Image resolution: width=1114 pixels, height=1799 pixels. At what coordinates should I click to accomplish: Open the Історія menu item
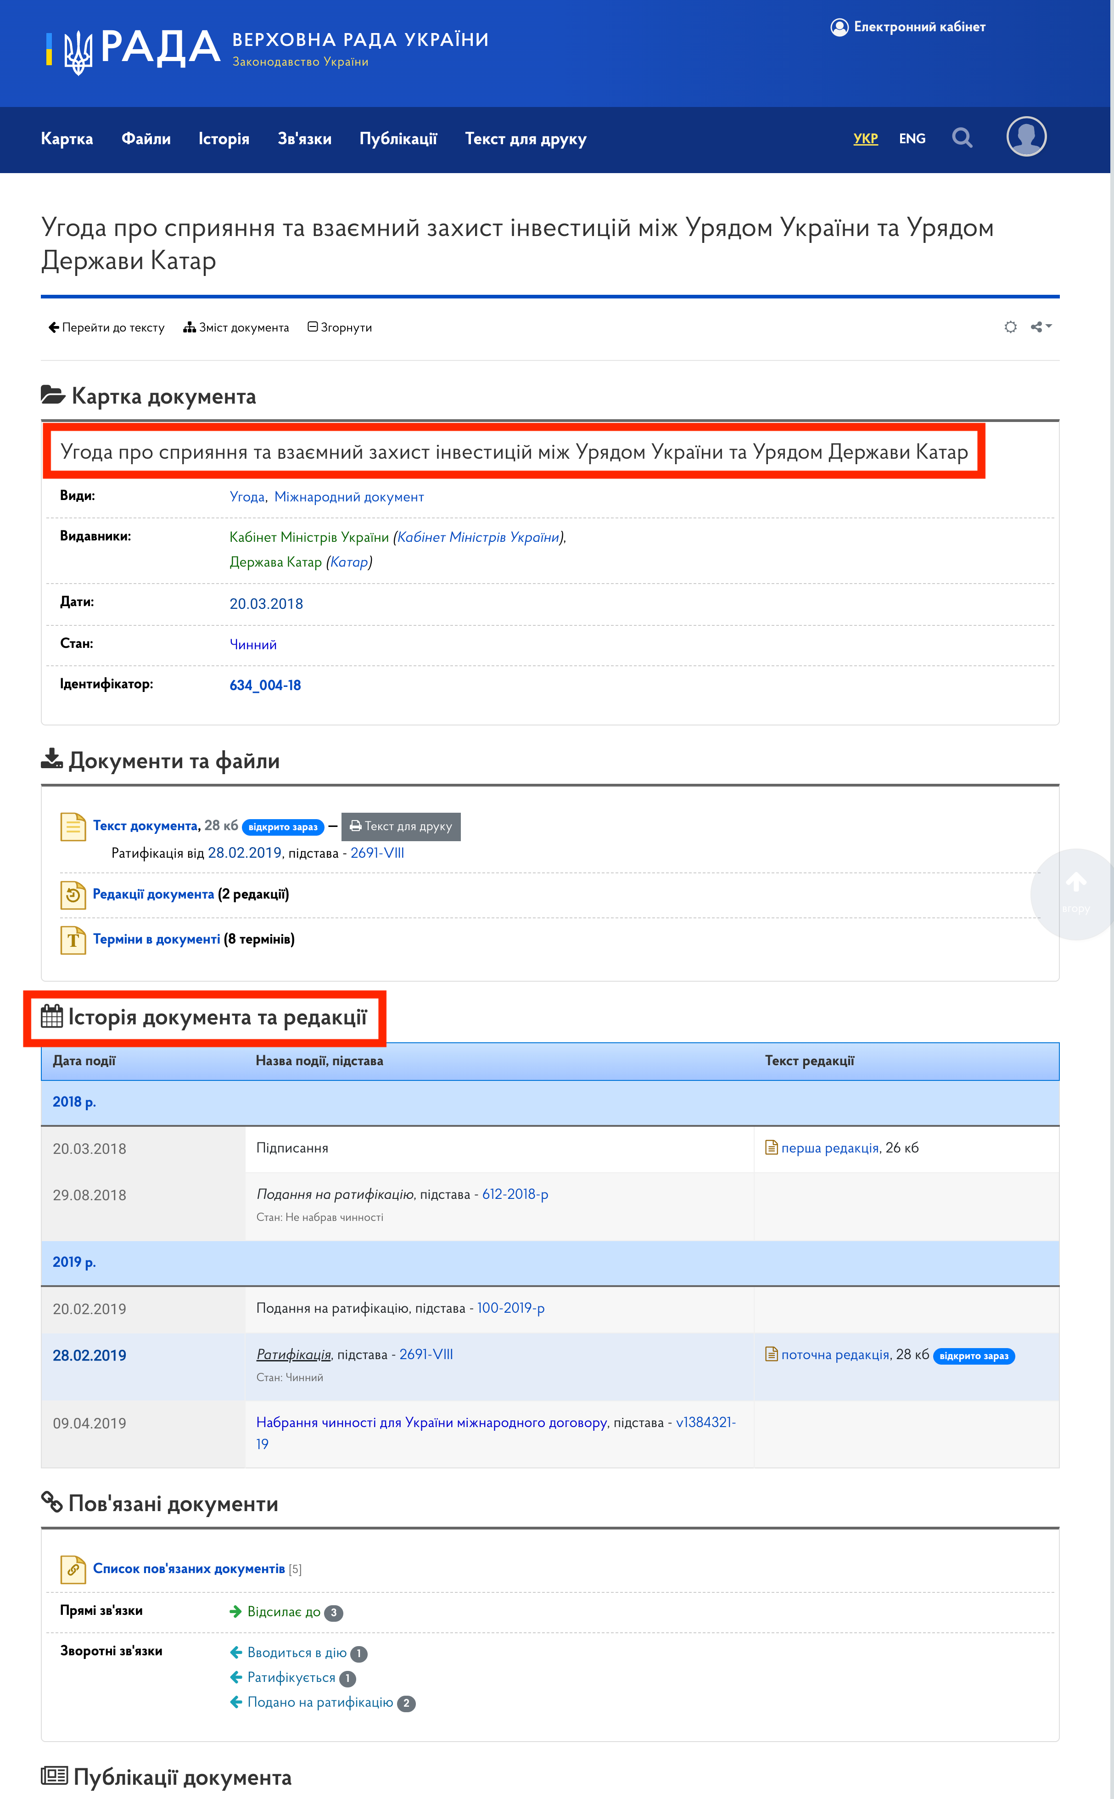click(224, 139)
